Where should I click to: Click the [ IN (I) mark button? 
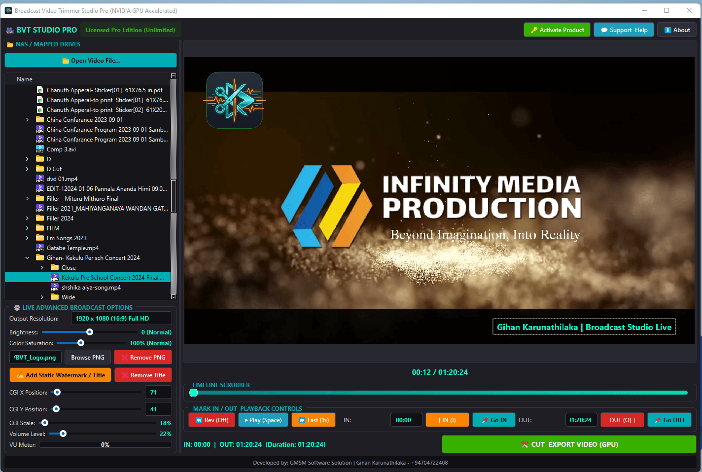tap(447, 420)
